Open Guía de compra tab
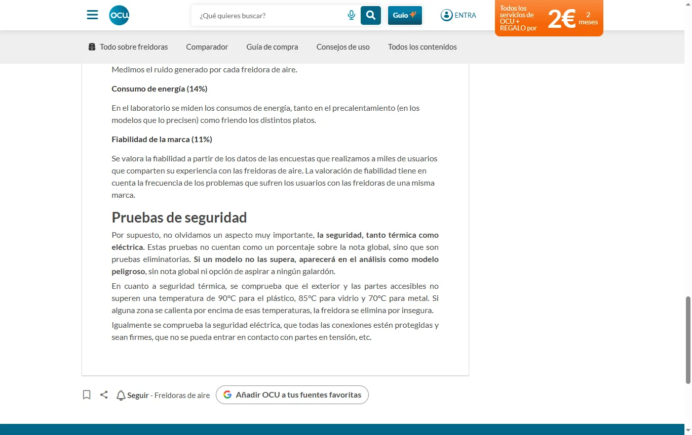Image resolution: width=692 pixels, height=435 pixels. click(273, 47)
